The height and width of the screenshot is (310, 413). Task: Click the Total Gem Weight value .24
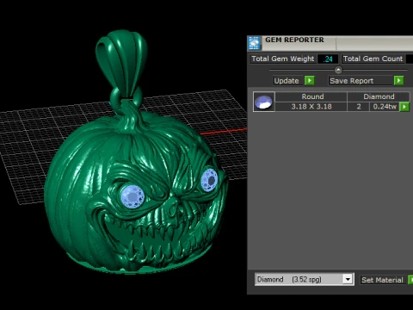pyautogui.click(x=328, y=59)
